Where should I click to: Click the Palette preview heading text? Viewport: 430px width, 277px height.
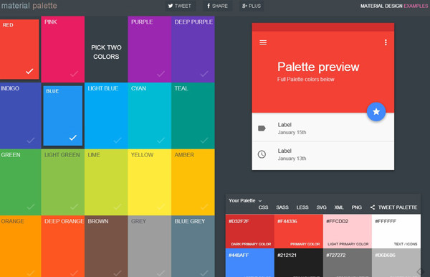click(x=318, y=67)
